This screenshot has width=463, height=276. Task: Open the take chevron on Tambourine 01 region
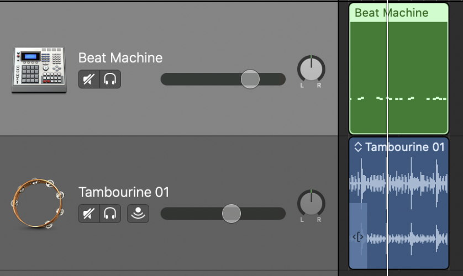pos(358,147)
